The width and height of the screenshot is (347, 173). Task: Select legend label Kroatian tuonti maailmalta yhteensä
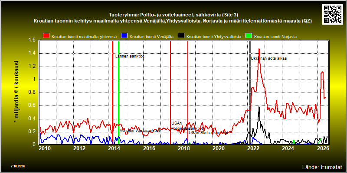[x=84, y=37]
